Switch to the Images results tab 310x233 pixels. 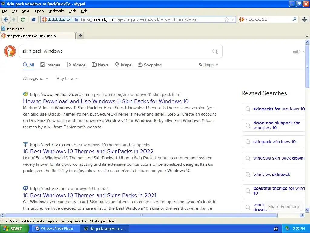[x=50, y=65]
